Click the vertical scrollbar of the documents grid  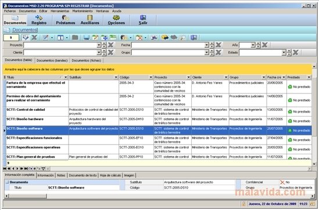click(x=314, y=116)
